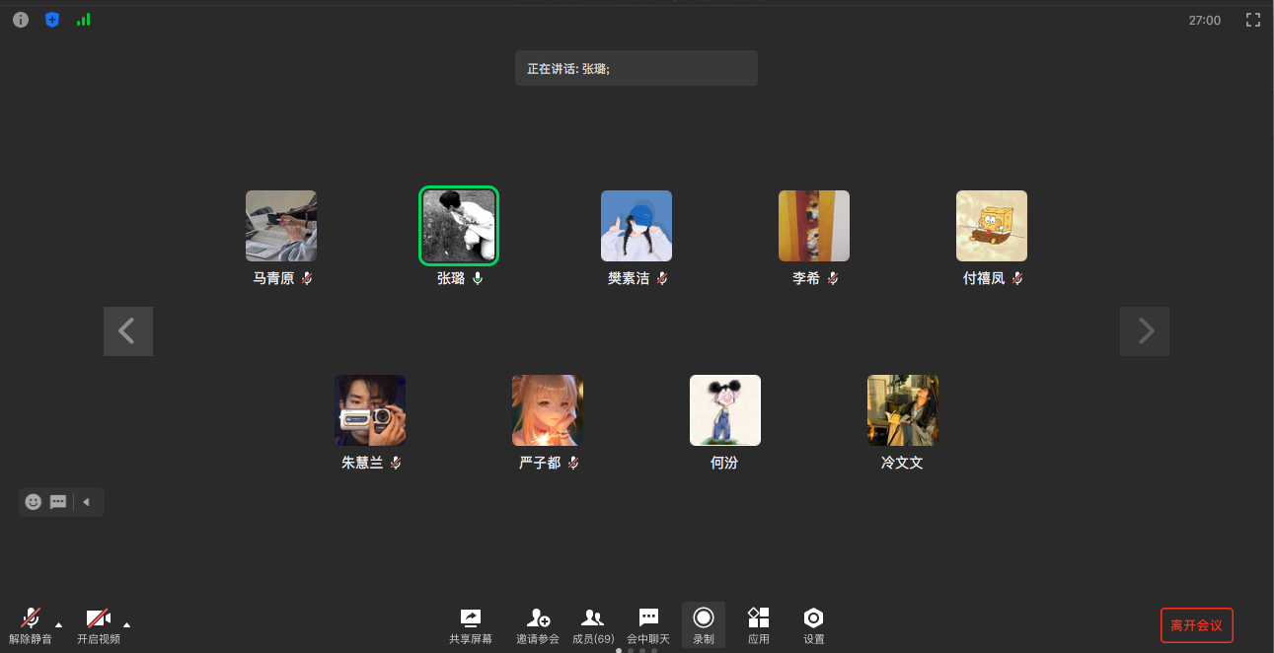Expand audio options arrow beside 解除静音

coord(58,624)
